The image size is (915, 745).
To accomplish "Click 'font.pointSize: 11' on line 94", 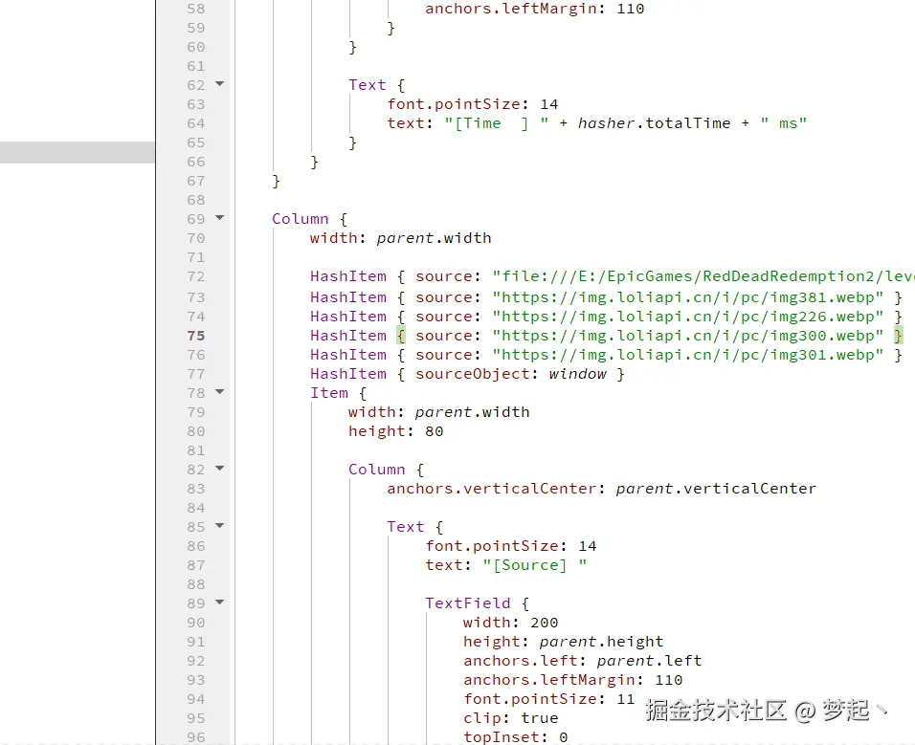I will pos(549,699).
